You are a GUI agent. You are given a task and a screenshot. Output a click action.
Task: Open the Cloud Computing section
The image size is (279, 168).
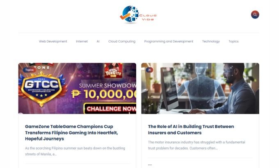[122, 41]
